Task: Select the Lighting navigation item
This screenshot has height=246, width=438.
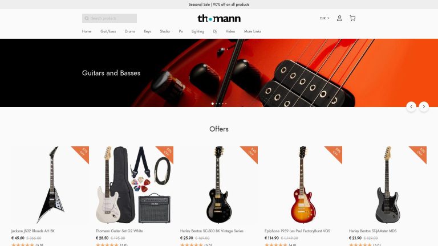Action: click(198, 31)
